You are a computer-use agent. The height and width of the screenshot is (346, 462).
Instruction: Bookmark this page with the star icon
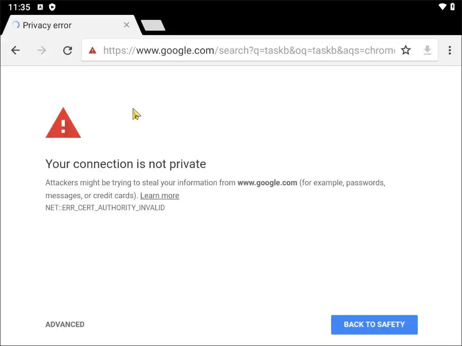point(406,50)
